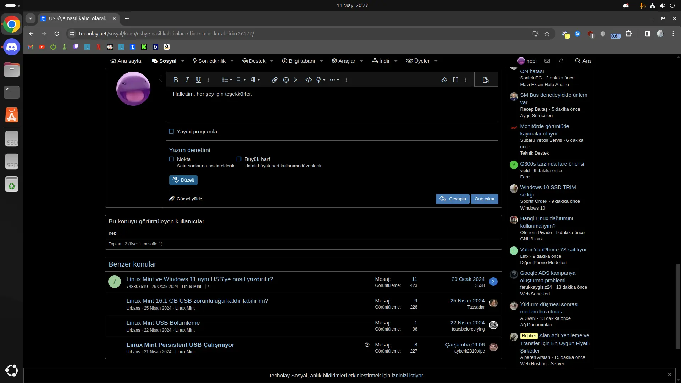Screen dimensions: 681x383
Task: Open the Bilgi tabanı menu item
Action: click(298, 61)
